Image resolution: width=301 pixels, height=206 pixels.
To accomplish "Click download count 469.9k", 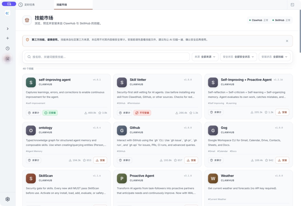I will tap(90, 113).
